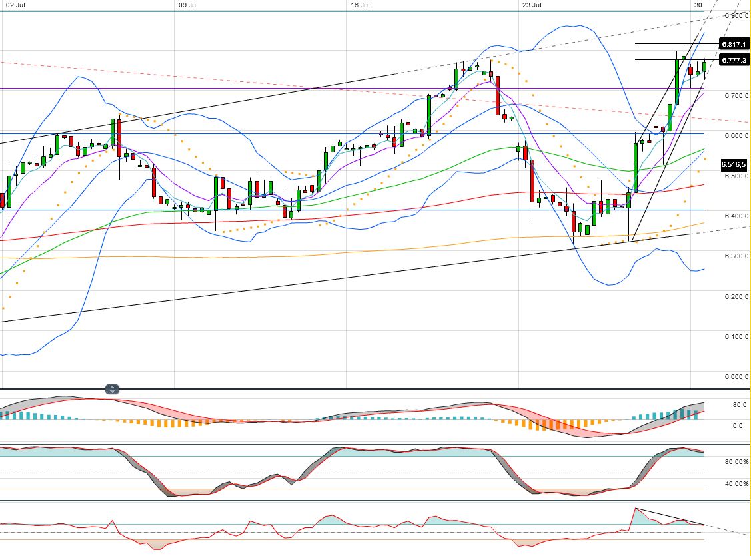Click the 6.000,0 price axis value
This screenshot has width=751, height=556.
point(736,377)
